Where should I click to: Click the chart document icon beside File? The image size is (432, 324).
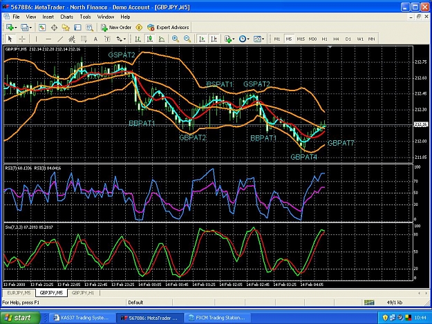pos(7,17)
